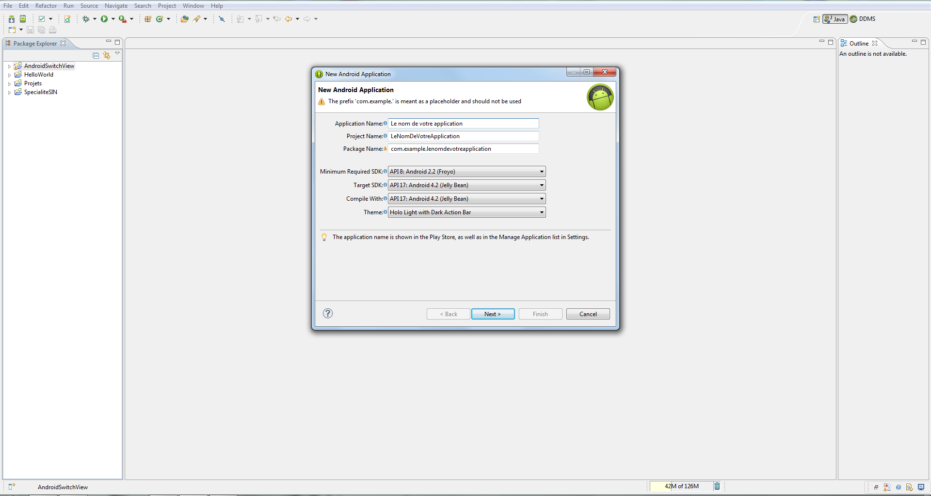Viewport: 931px width, 496px height.
Task: Select the Package Explorer tab
Action: (x=35, y=44)
